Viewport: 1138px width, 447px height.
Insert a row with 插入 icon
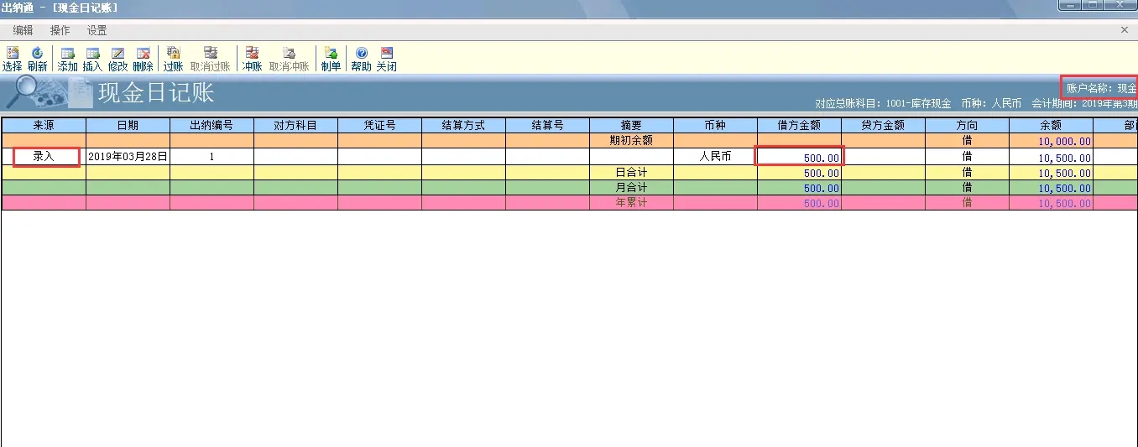click(92, 58)
